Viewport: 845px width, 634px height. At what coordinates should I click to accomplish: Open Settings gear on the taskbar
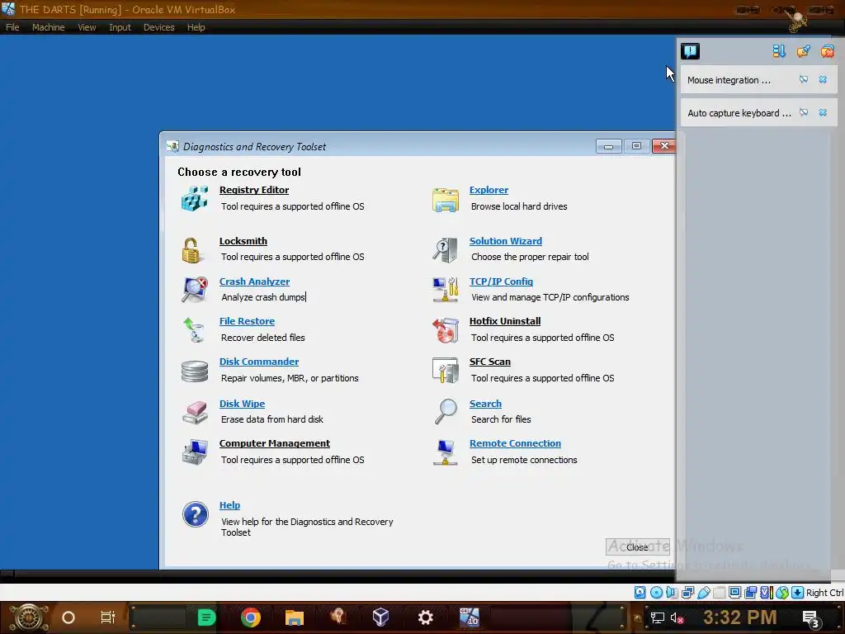426,617
